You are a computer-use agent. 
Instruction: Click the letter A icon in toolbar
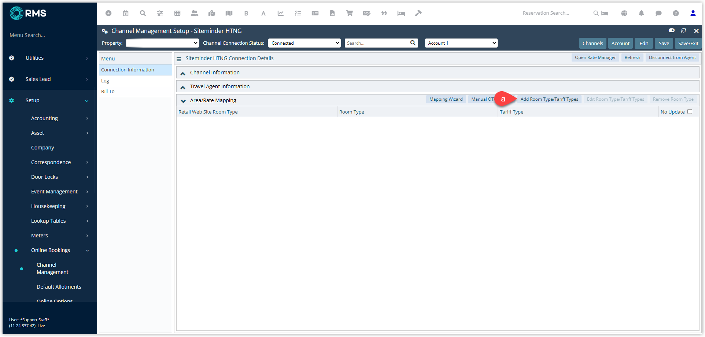pos(263,13)
